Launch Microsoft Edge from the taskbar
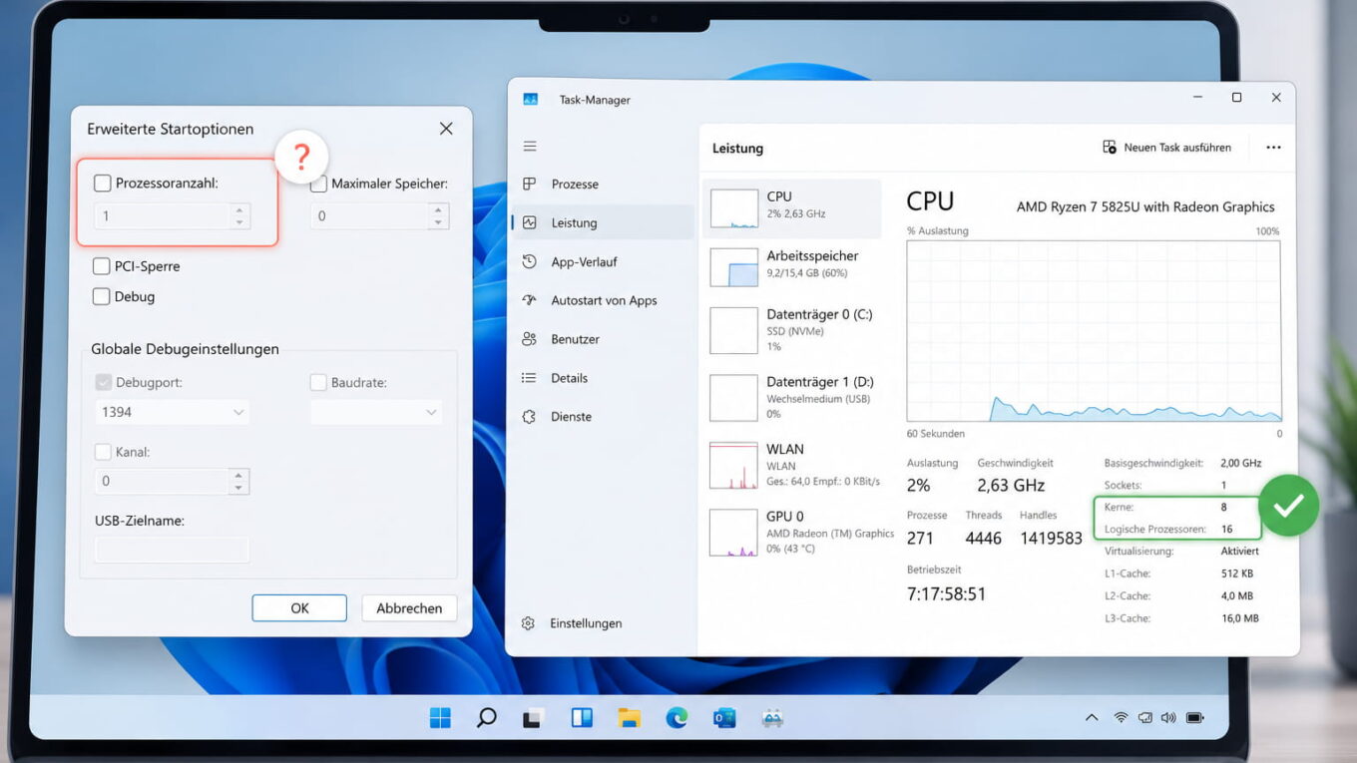 (x=677, y=718)
